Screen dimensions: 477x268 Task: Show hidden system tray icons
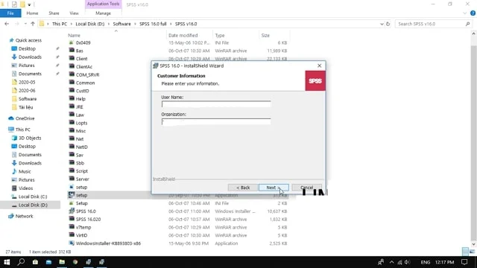point(391,262)
